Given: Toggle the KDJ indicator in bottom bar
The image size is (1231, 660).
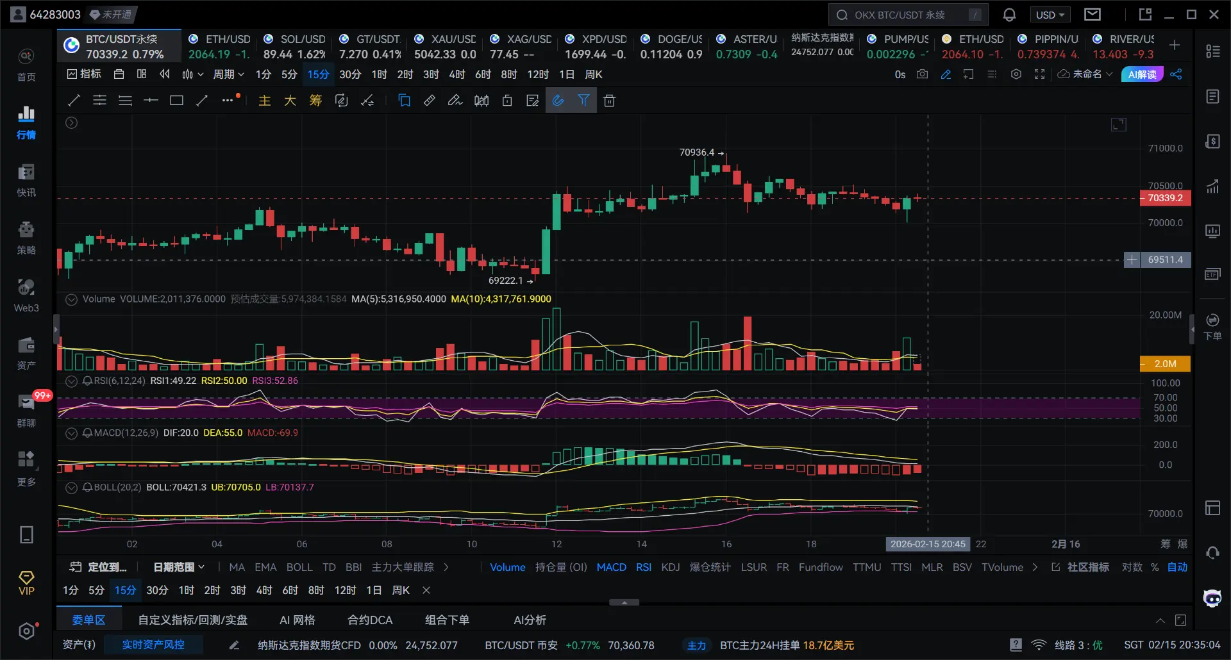Looking at the screenshot, I should [x=671, y=567].
